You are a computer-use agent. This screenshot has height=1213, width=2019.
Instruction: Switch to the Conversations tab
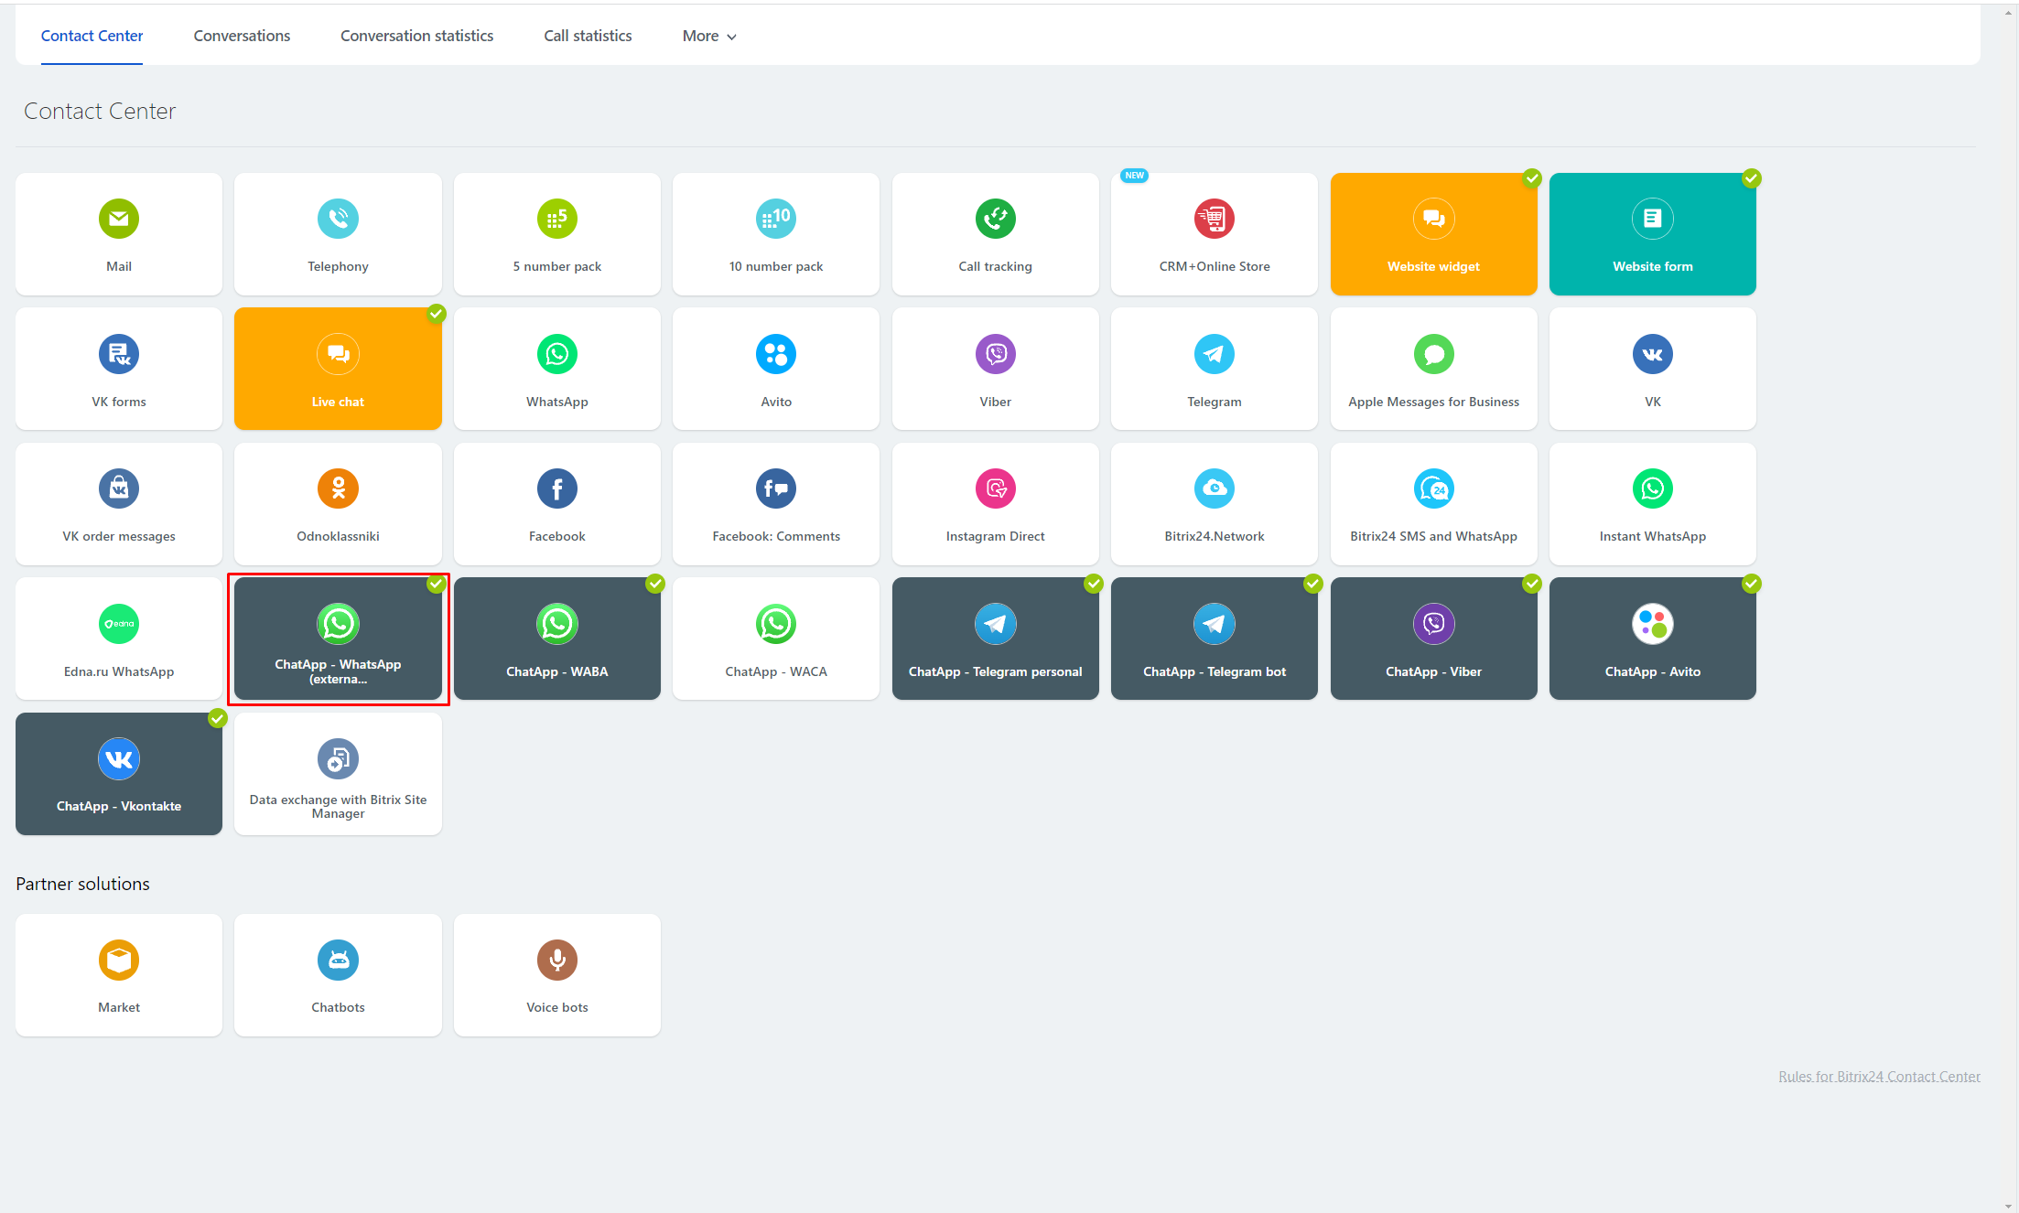coord(242,36)
